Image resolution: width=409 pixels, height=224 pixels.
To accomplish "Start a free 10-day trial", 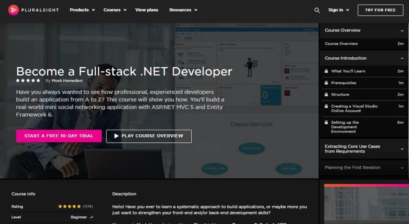I will click(x=59, y=136).
